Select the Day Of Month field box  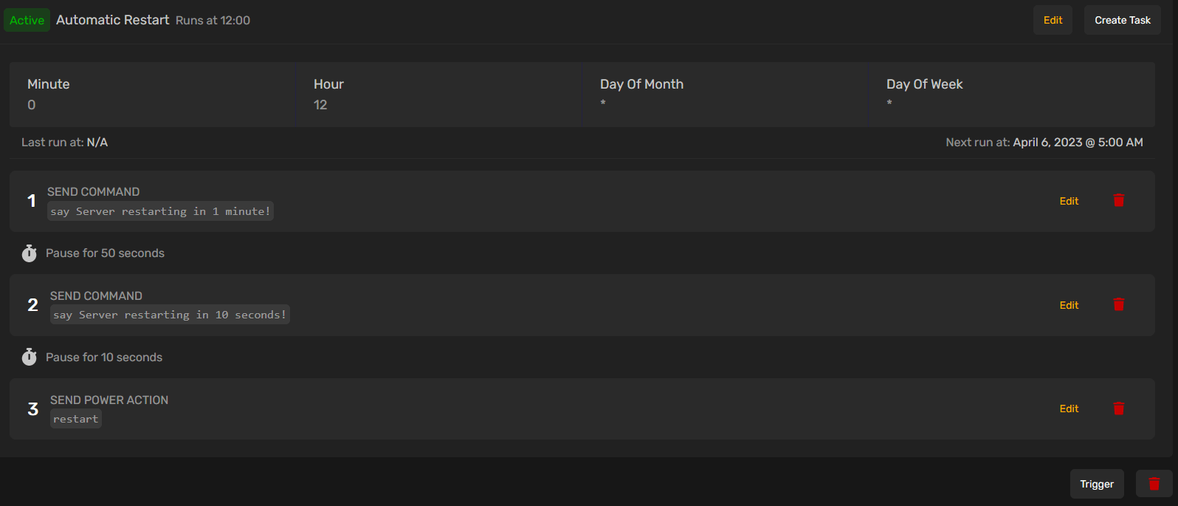click(x=725, y=95)
